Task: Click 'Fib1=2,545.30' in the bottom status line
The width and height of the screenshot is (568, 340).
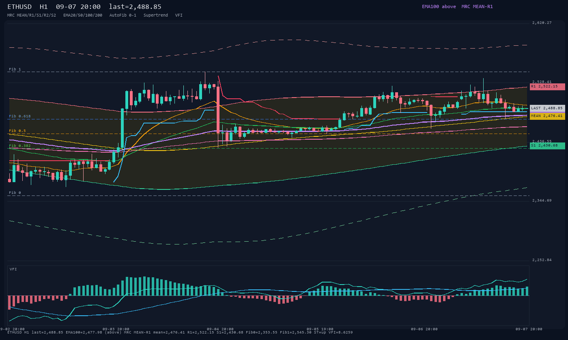Action: point(296,333)
